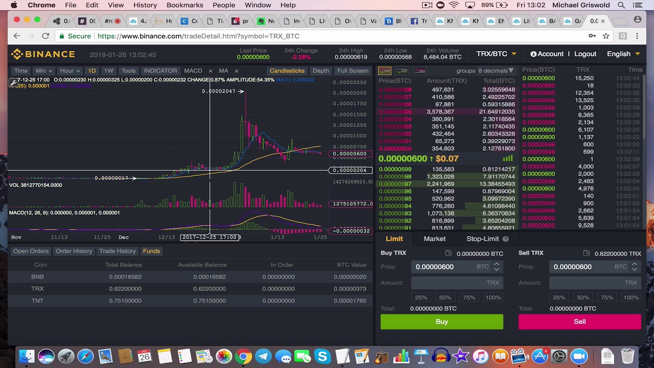Open Telegram from the Dock
This screenshot has height=368, width=654.
pos(263,356)
